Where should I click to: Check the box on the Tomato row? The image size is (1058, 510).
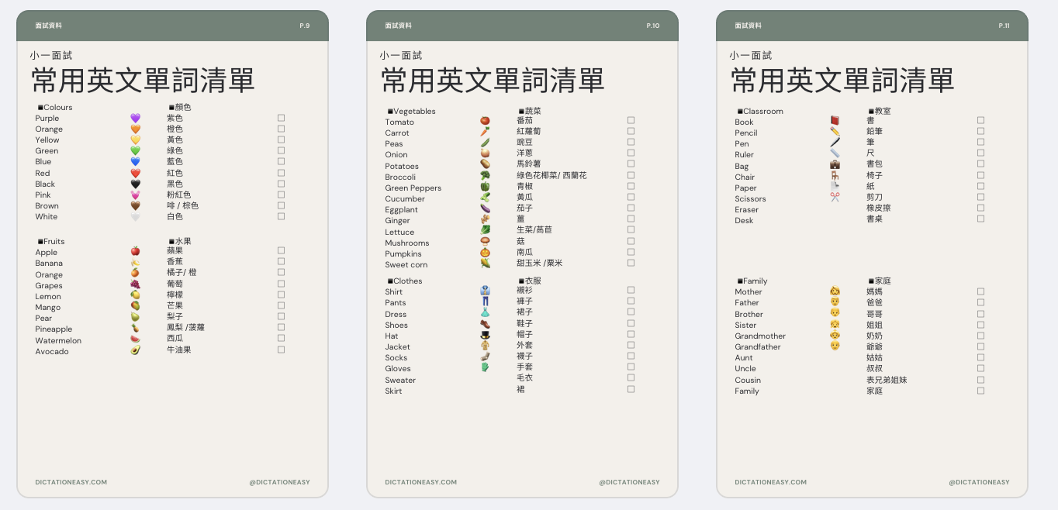click(x=631, y=120)
